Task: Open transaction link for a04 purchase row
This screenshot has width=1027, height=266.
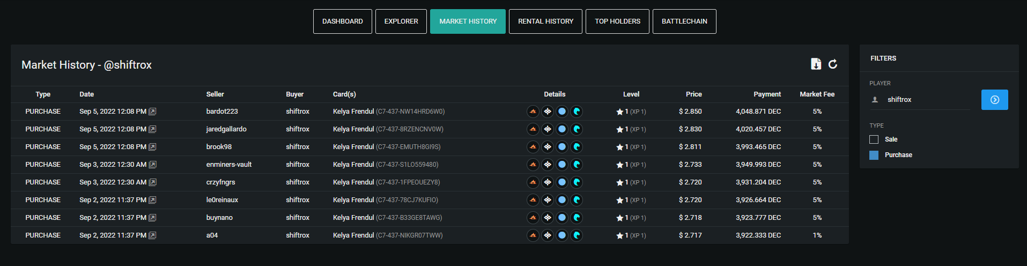Action: 152,235
